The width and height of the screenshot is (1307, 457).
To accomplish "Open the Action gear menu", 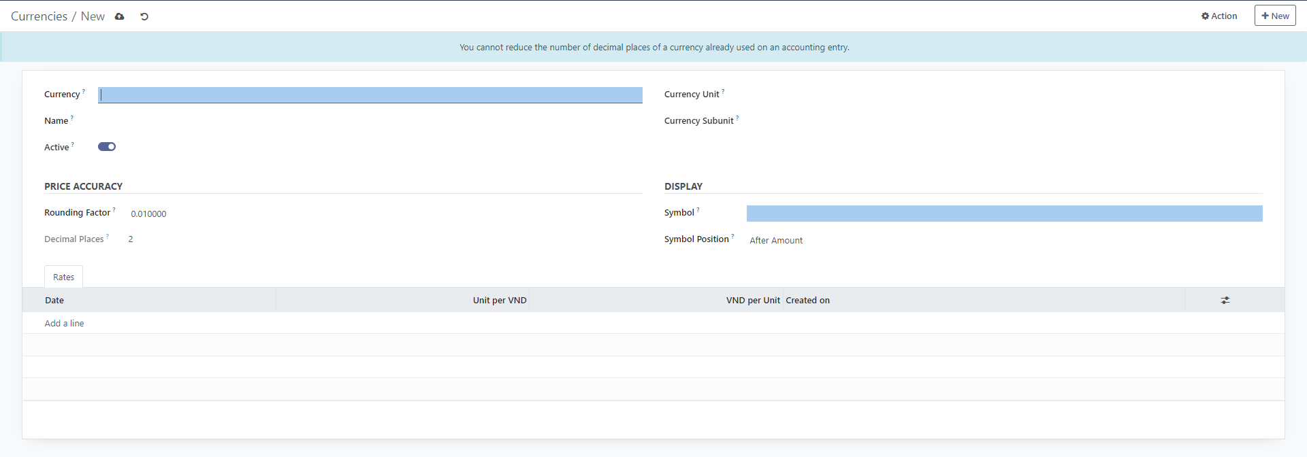I will click(1219, 16).
